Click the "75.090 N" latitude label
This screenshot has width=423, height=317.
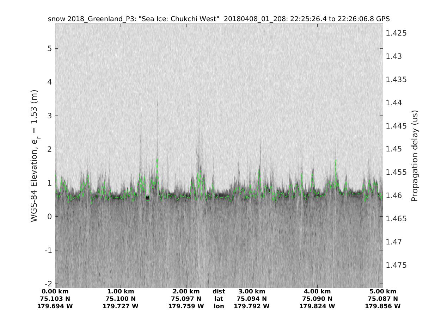point(317,299)
